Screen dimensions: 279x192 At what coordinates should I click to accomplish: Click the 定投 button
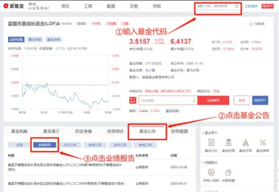[x=242, y=100]
